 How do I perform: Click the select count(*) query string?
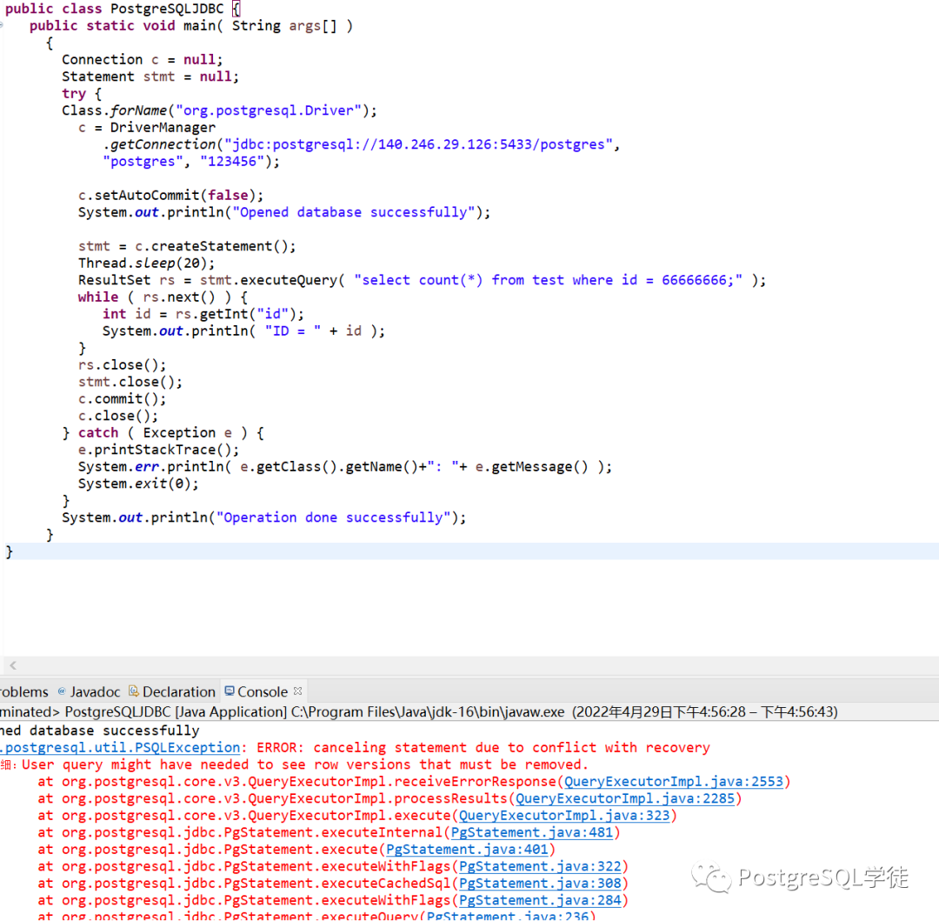(x=548, y=280)
